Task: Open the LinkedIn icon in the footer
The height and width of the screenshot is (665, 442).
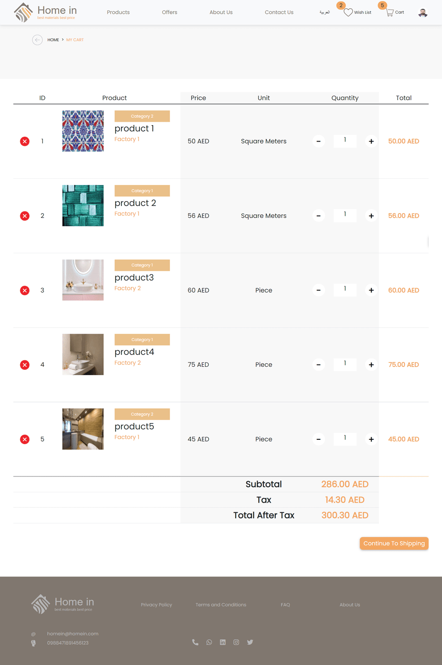Action: (x=223, y=642)
